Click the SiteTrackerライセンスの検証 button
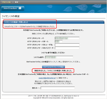 [x=53, y=67]
